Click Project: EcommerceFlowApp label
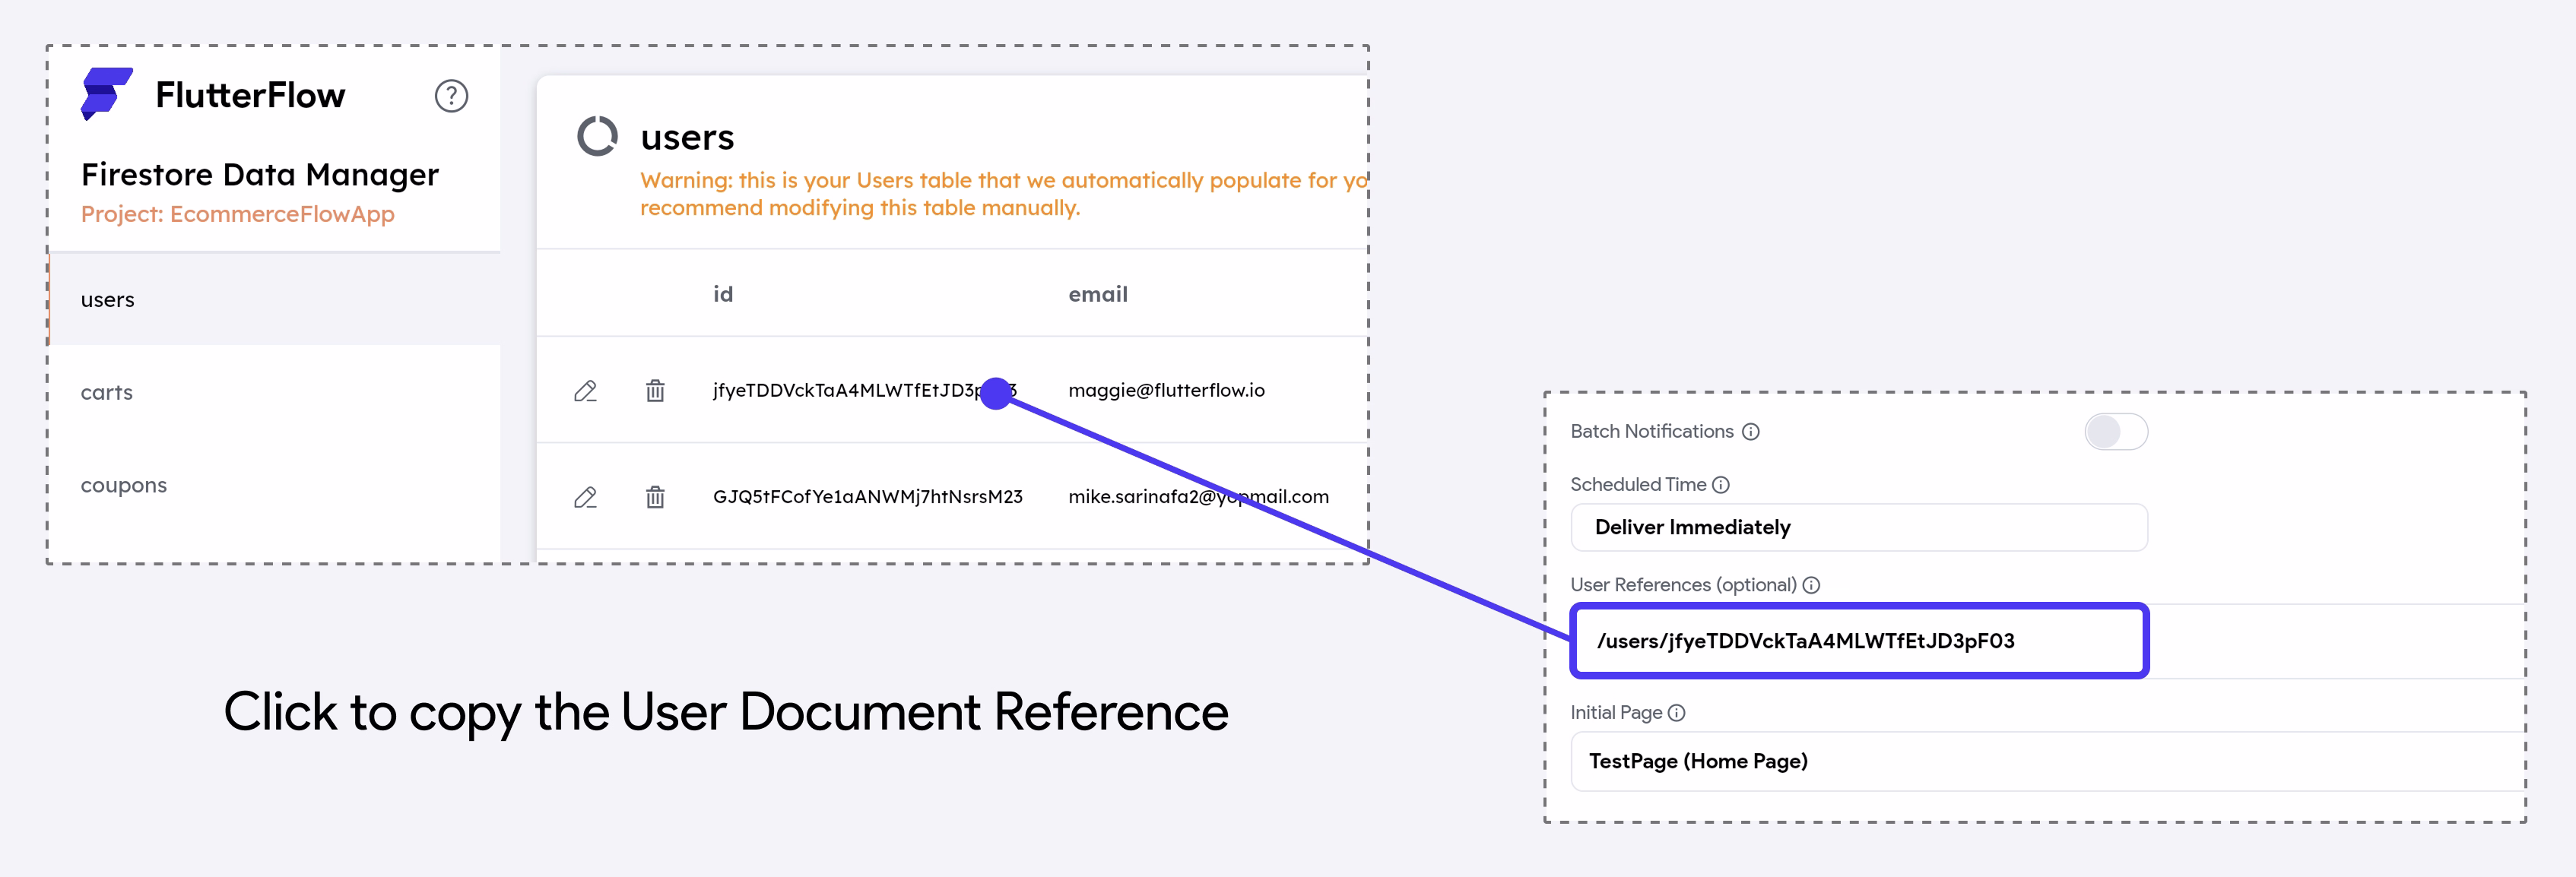The height and width of the screenshot is (877, 2576). (x=238, y=214)
